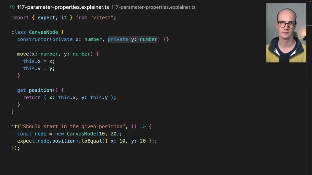The height and width of the screenshot is (175, 312).
Task: Click the import keyword on the first line
Action: point(20,17)
